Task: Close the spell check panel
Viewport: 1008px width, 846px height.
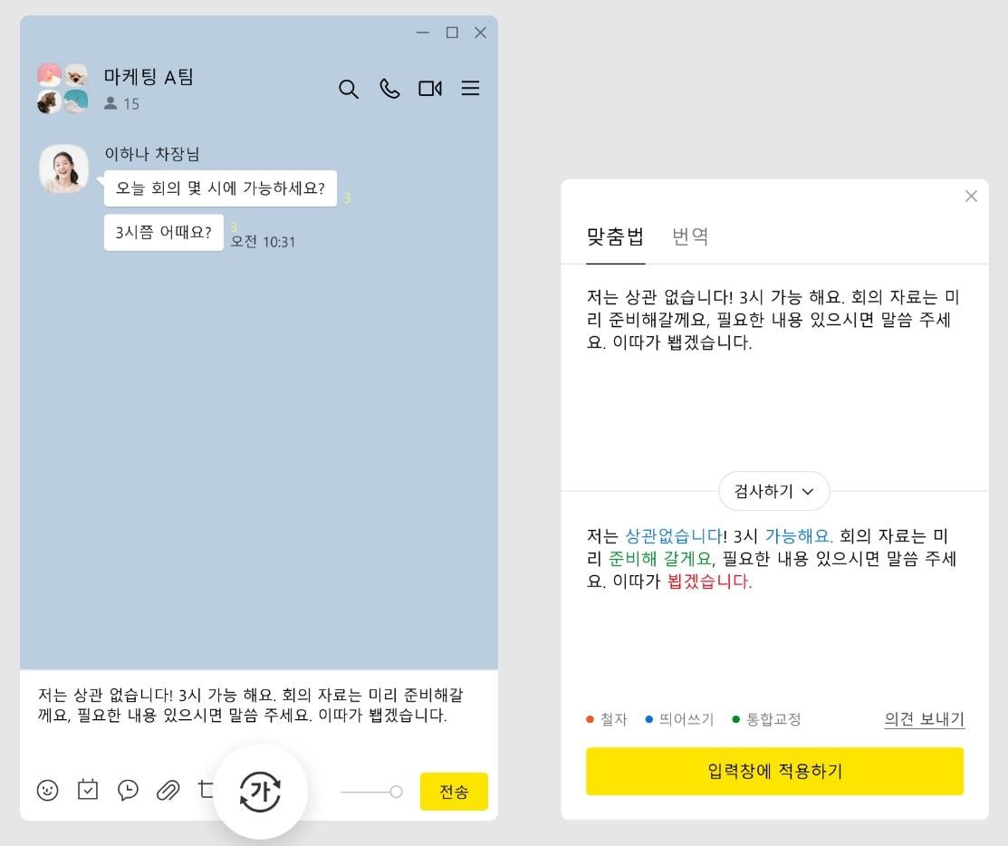Action: click(971, 197)
